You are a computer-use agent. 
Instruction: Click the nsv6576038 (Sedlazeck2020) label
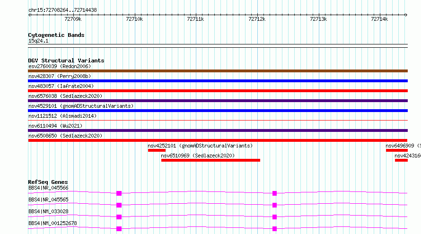[x=65, y=96]
